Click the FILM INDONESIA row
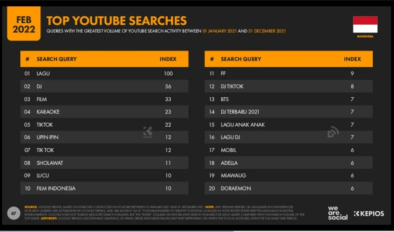 pos(104,188)
